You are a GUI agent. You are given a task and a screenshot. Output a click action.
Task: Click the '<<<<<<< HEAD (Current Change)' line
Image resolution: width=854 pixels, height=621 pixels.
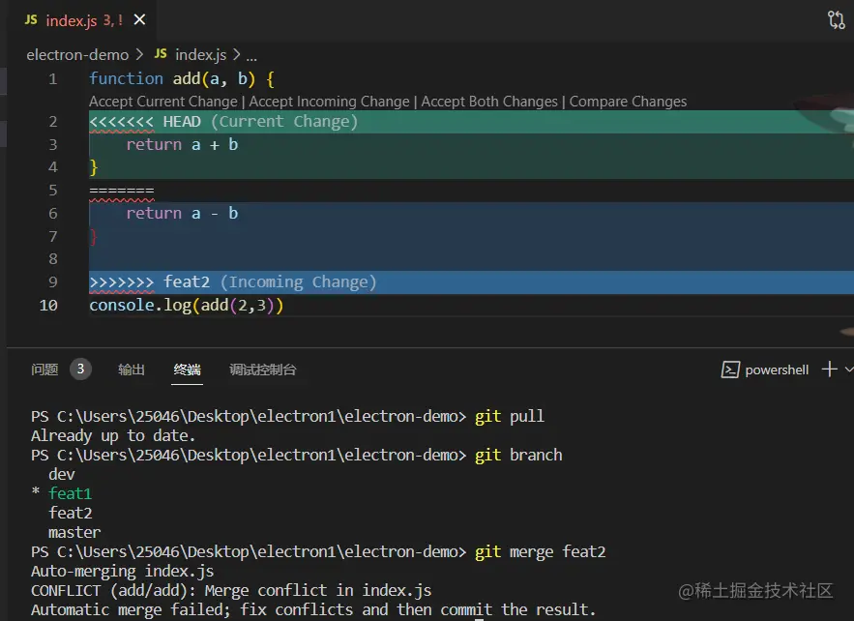[223, 122]
